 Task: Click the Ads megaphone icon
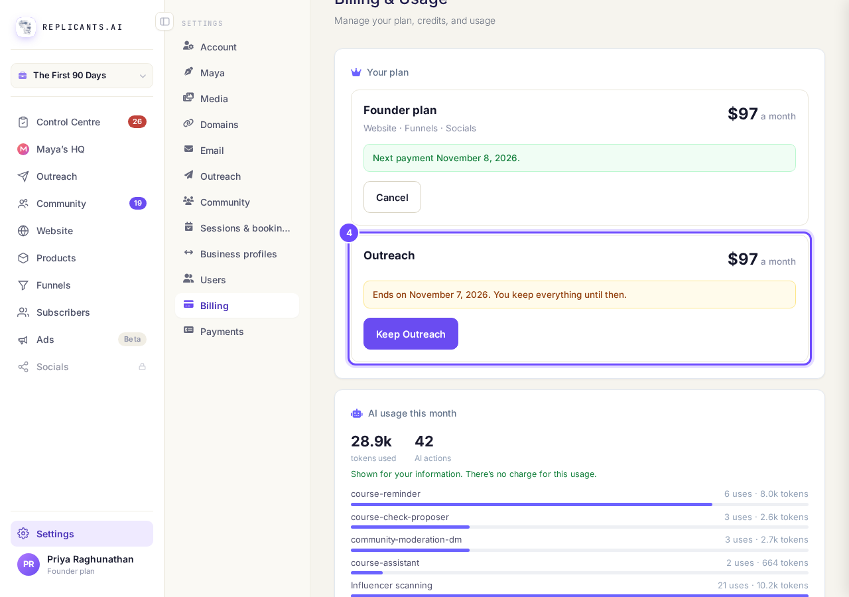coord(23,340)
